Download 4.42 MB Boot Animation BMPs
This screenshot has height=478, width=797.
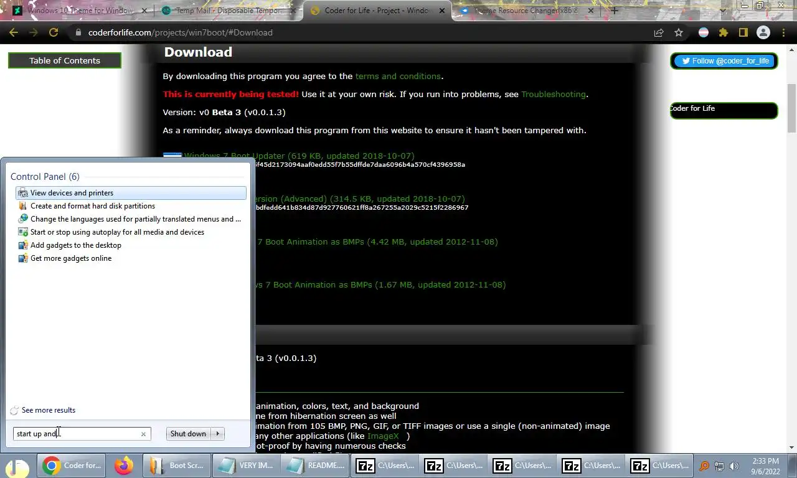tap(377, 241)
